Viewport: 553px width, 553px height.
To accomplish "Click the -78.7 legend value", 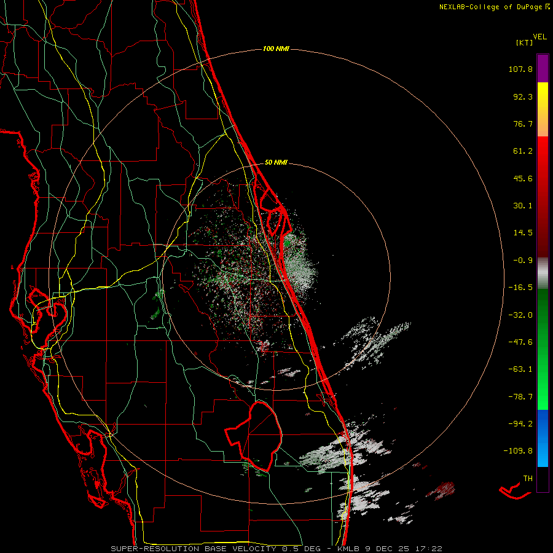I will click(520, 397).
